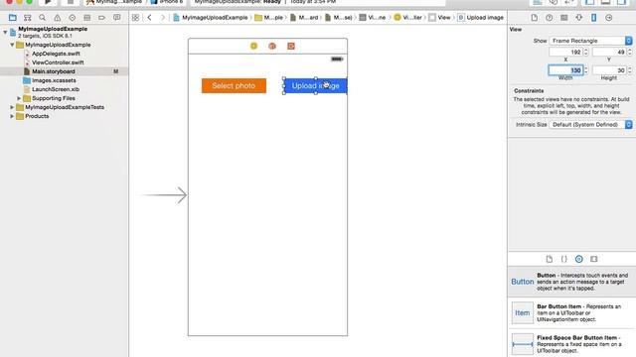Click the Run button
Viewport: 636px width, 357px height.
(x=48, y=2)
